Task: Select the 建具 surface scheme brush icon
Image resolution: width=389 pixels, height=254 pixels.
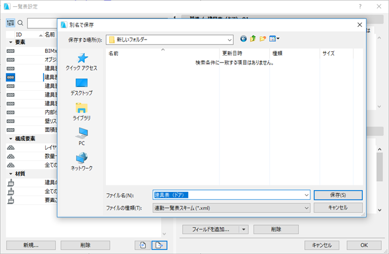Action: (11, 183)
